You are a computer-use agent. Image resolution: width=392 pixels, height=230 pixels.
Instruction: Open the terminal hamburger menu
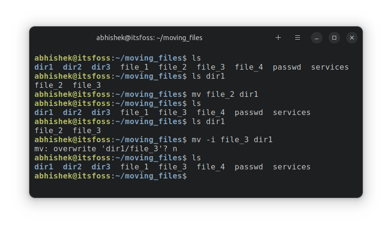tap(298, 38)
